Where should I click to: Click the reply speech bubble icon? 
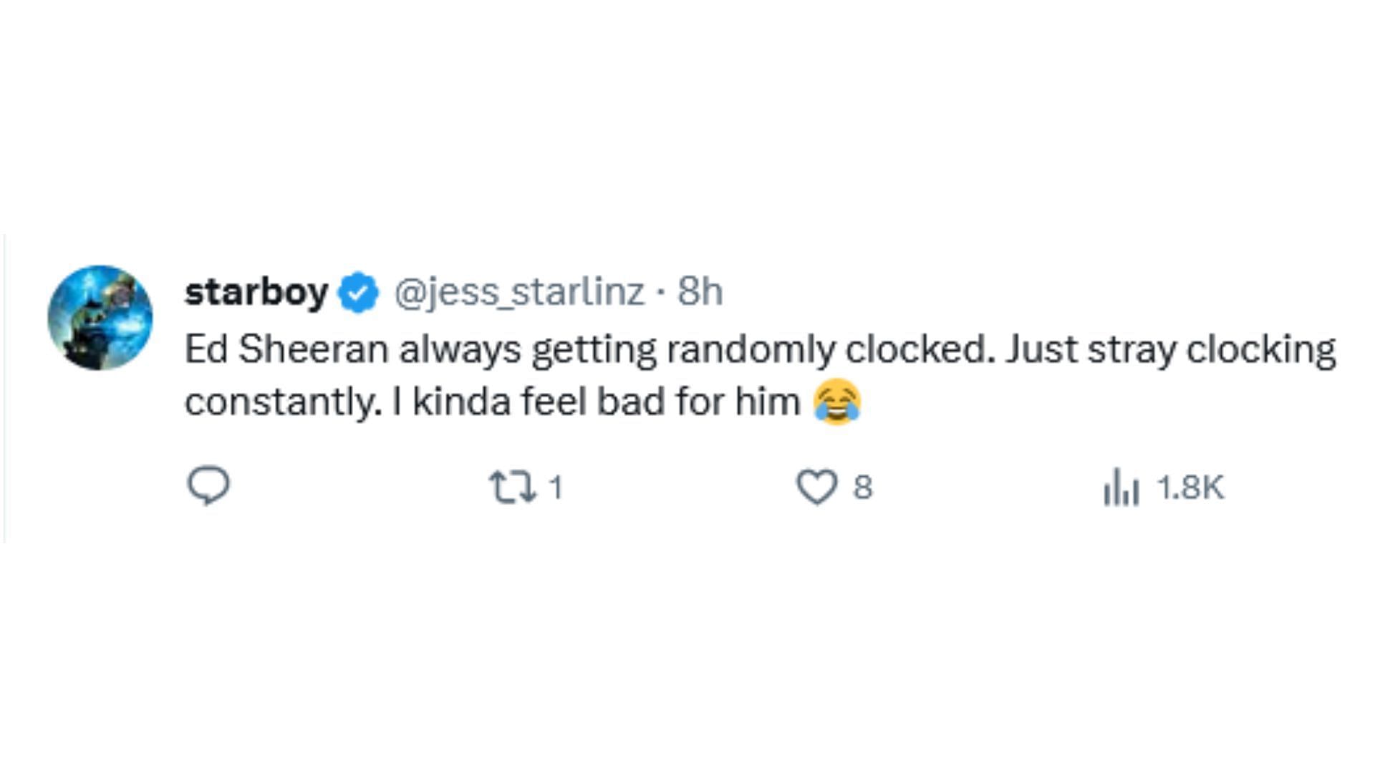click(x=208, y=486)
